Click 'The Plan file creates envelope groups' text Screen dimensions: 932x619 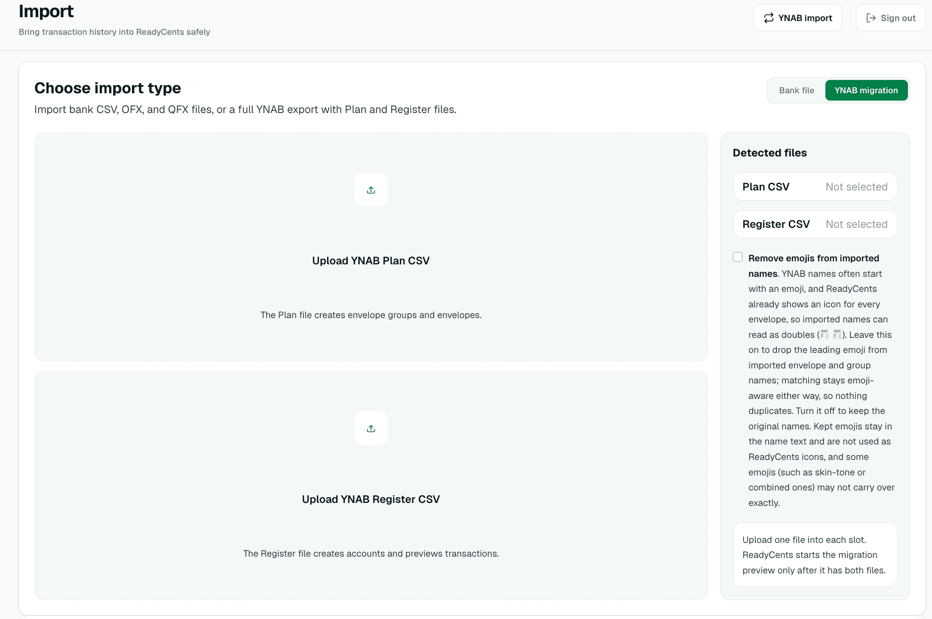pos(371,315)
